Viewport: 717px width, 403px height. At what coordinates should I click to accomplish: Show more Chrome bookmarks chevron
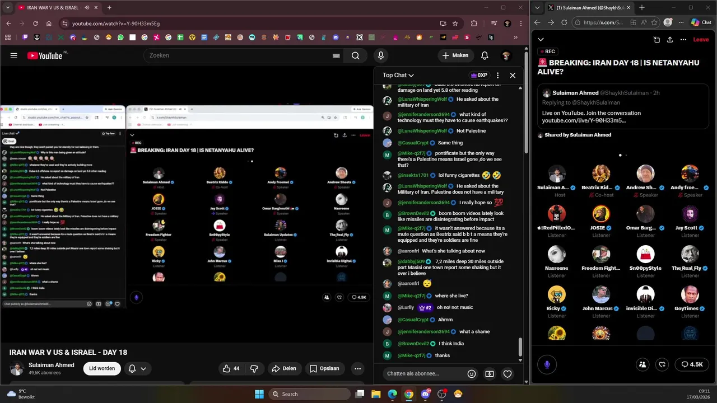tap(515, 38)
